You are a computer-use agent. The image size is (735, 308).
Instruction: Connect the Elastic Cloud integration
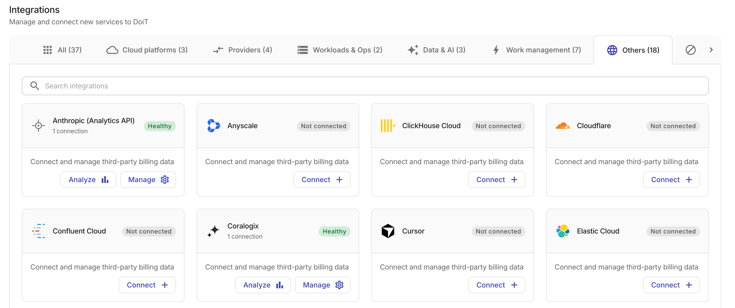671,285
